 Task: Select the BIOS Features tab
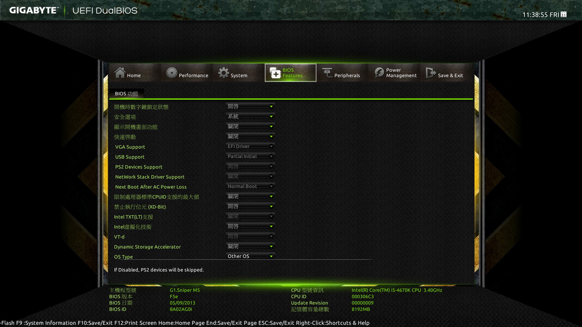coord(291,73)
